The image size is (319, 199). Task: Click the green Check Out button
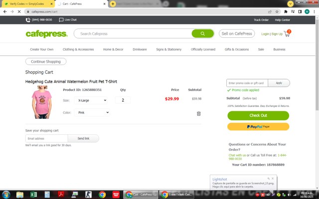click(x=258, y=115)
